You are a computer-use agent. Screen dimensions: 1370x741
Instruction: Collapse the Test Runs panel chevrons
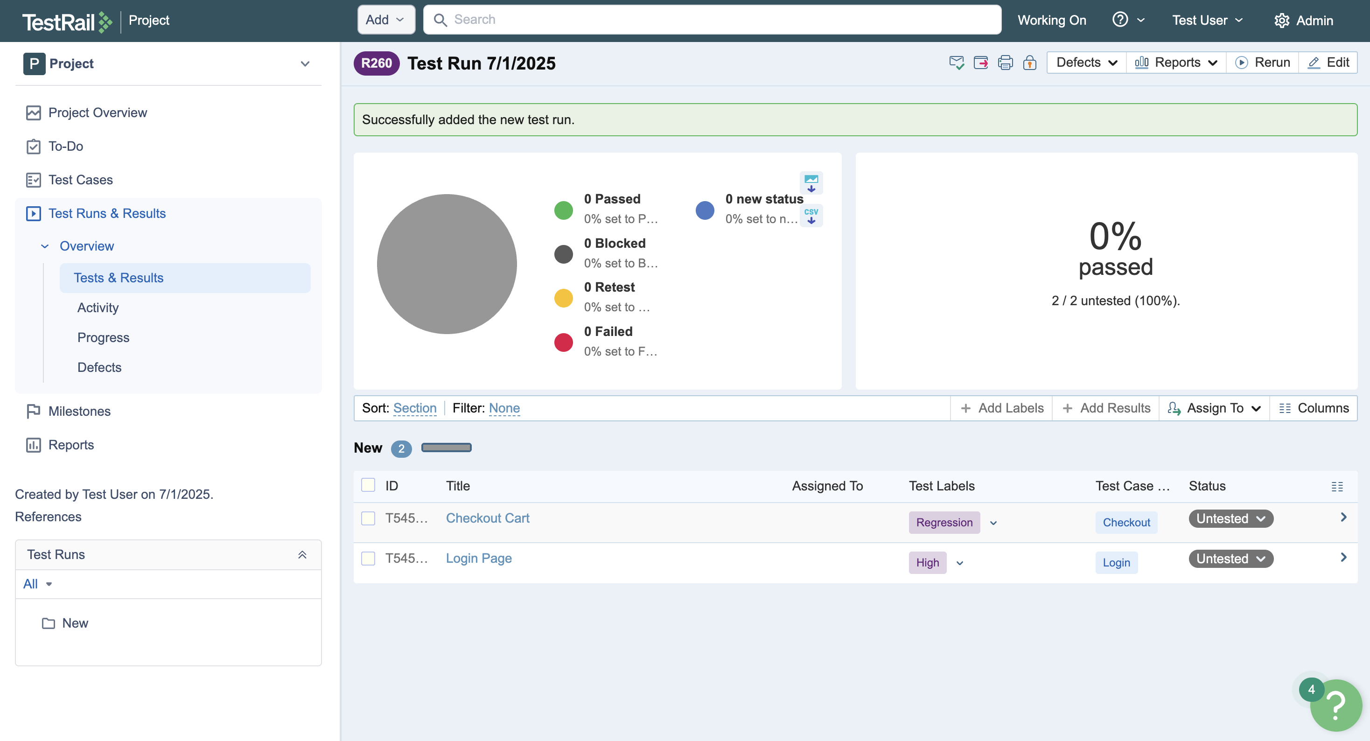pos(302,554)
